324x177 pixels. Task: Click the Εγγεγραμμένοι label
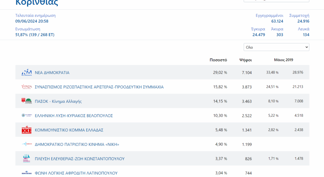click(270, 15)
